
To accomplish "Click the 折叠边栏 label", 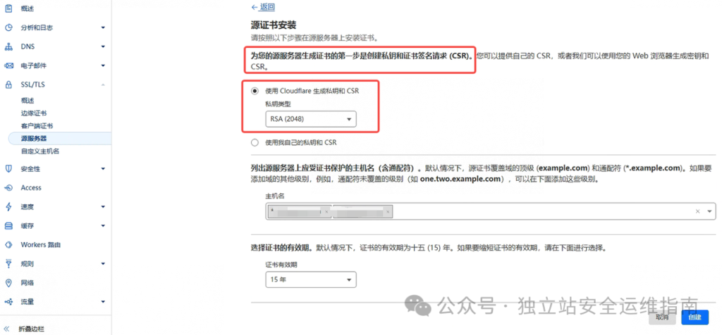I will click(31, 329).
